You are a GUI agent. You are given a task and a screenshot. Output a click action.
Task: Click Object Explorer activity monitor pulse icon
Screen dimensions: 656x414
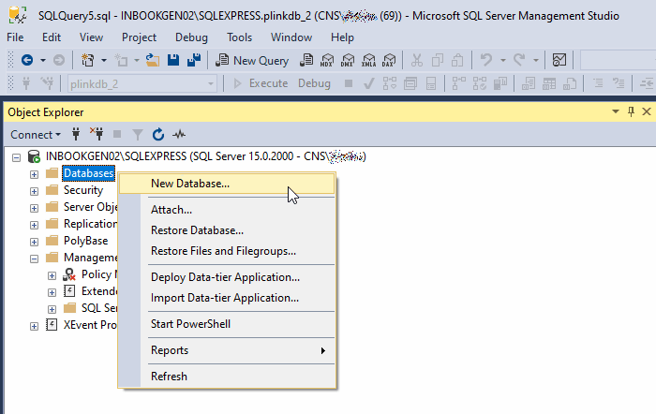tap(179, 135)
